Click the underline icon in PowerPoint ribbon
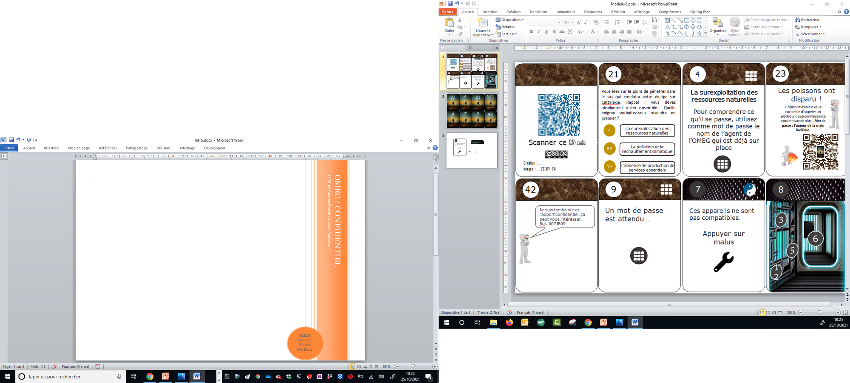 [547, 32]
